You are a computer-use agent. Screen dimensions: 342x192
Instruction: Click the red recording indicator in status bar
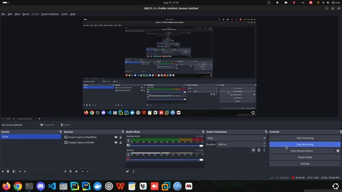coord(293,178)
